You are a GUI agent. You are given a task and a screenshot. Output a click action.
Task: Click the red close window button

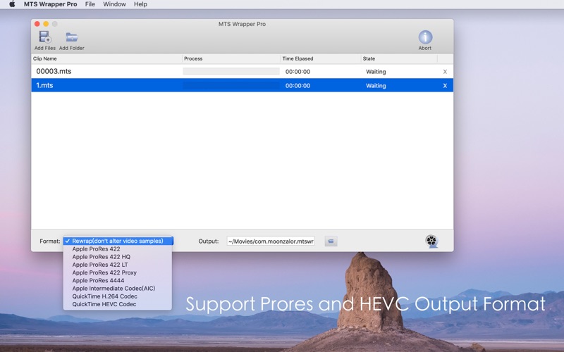click(37, 24)
